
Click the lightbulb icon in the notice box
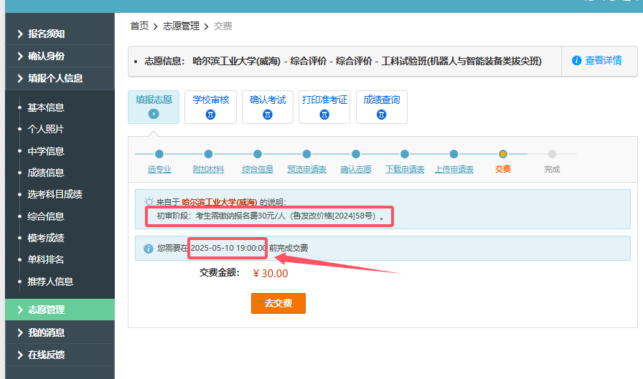tap(149, 203)
